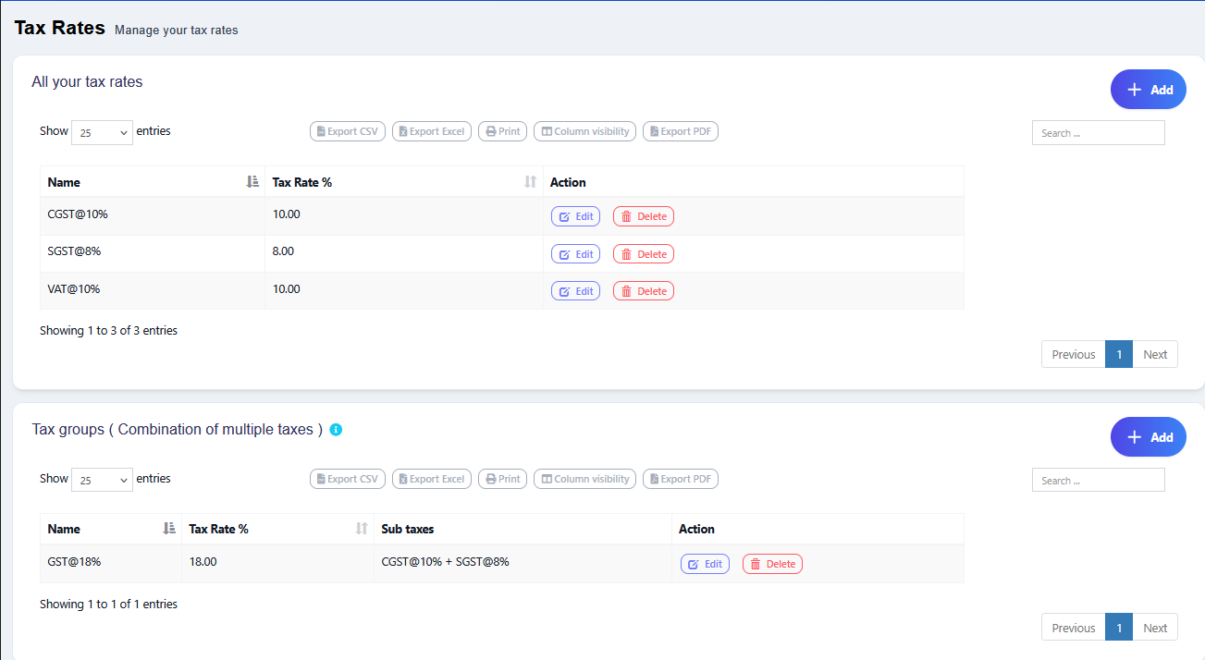Sort tax rates table by Name column
The height and width of the screenshot is (660, 1205).
point(153,182)
